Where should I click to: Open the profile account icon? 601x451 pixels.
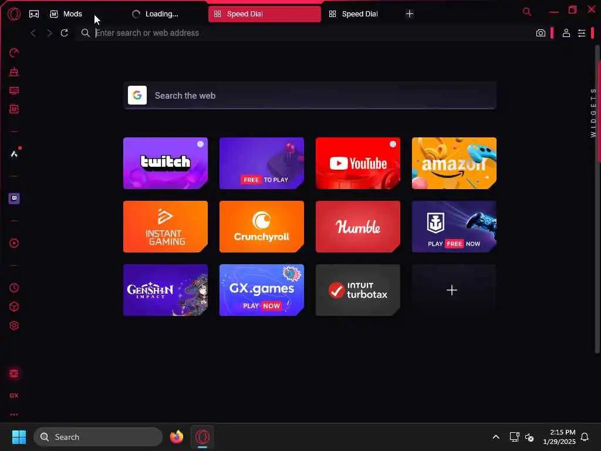point(566,33)
